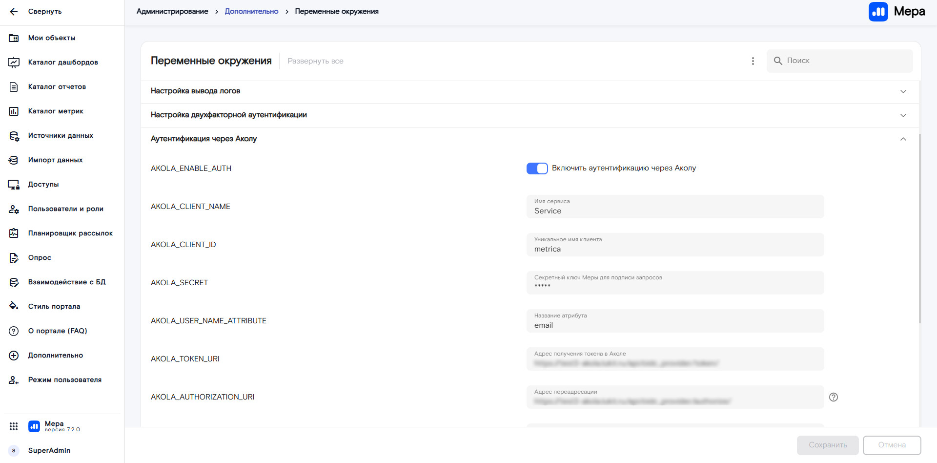Open the Каталог дашбордов sidebar icon
Viewport: 937px width, 463px height.
click(x=14, y=63)
